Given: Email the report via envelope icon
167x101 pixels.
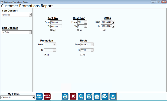Looking at the screenshot, I should coord(105,97).
